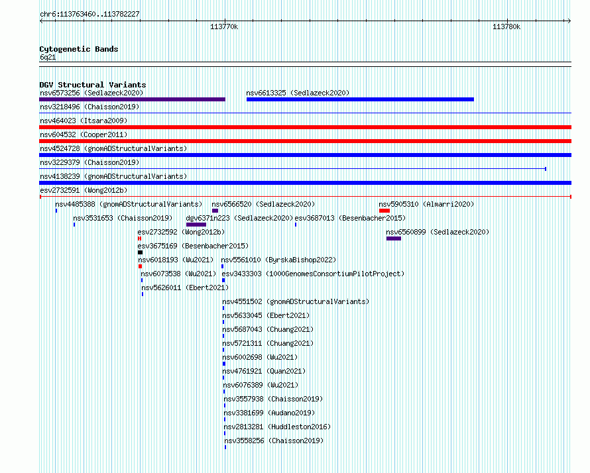Click the 113770k ruler position label
The image size is (590, 473).
pyautogui.click(x=224, y=26)
